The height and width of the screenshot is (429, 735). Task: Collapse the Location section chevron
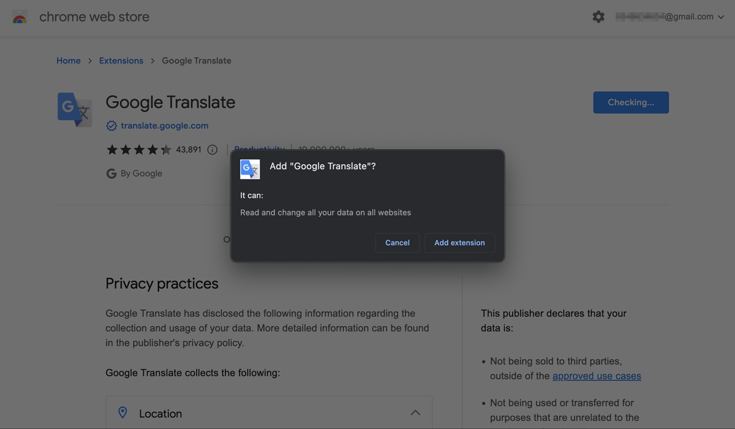pyautogui.click(x=415, y=413)
